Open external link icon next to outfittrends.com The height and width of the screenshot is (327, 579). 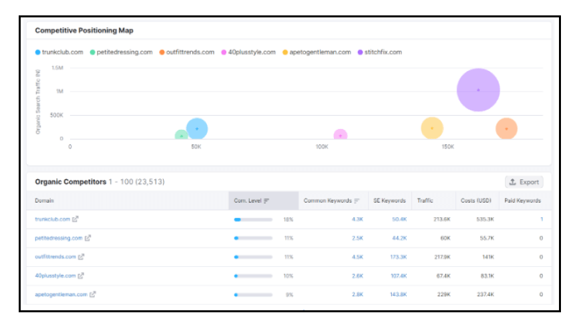(x=81, y=256)
